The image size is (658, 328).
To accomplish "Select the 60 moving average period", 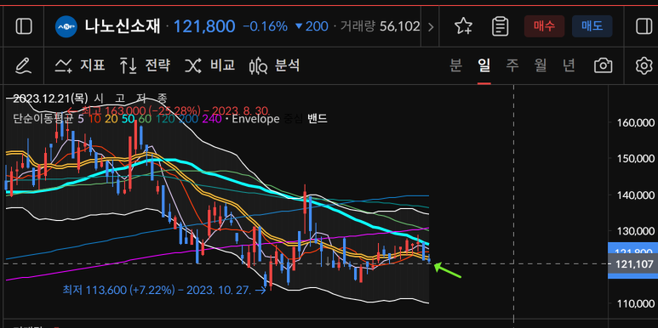I will click(x=145, y=119).
